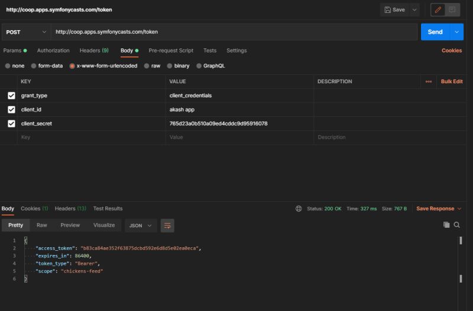The height and width of the screenshot is (311, 473).
Task: Open the request Headers (9) tab
Action: tap(94, 51)
